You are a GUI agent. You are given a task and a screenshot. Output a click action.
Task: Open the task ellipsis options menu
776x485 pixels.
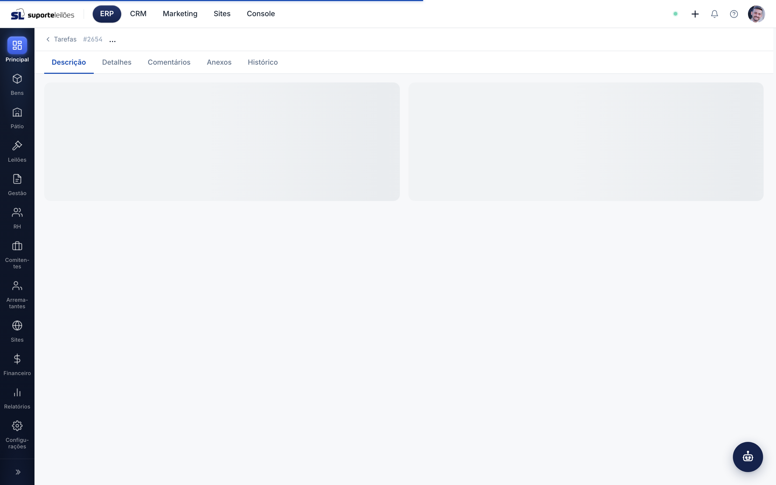112,40
